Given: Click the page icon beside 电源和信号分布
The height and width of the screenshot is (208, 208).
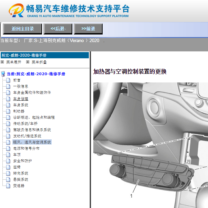Looking at the screenshot, I should point(8,148).
